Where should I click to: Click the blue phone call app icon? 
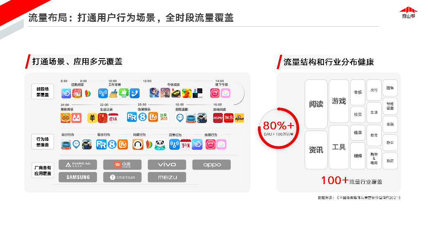pyautogui.click(x=135, y=93)
